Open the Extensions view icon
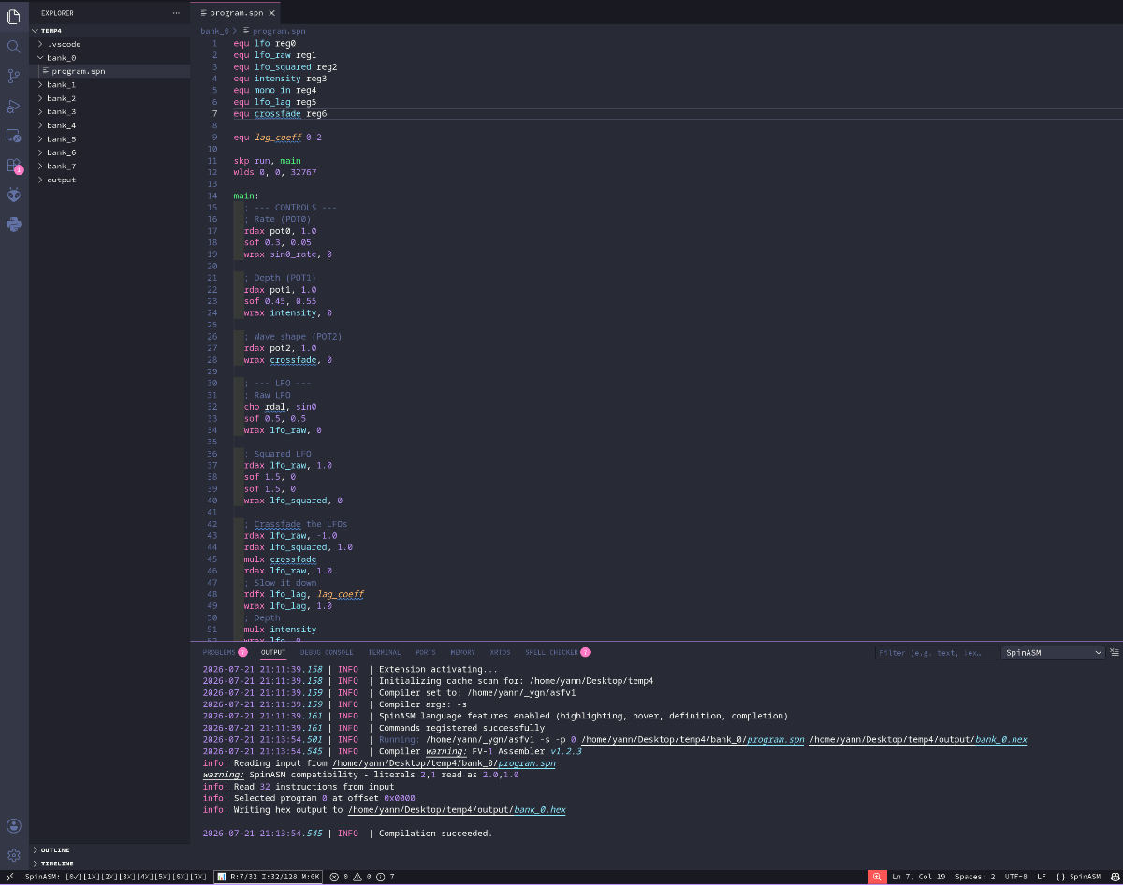Viewport: 1123px width, 885px height. [x=14, y=166]
